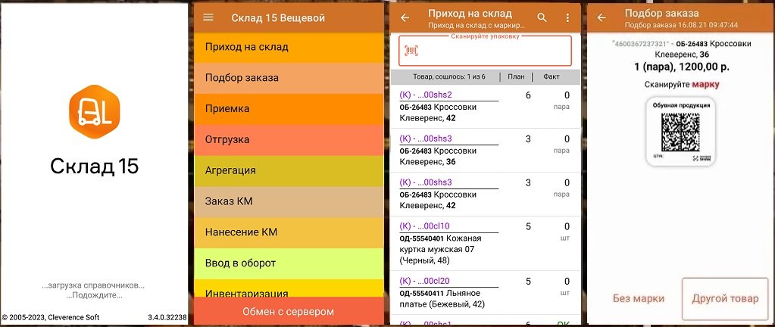775x327 pixels.
Task: Click Обмен с сервером button
Action: pos(289,311)
